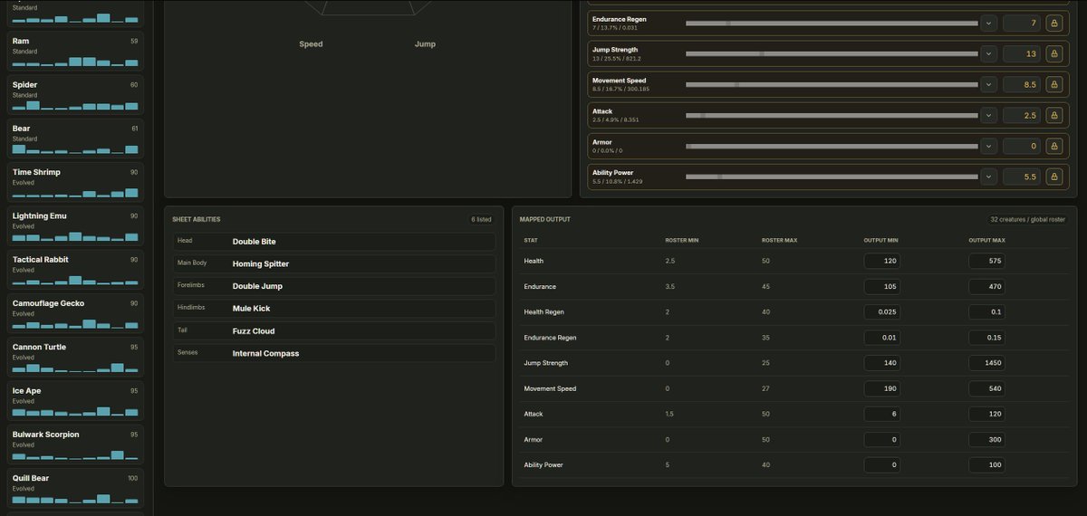Viewport: 1087px width, 516px height.
Task: Select the Ice Ape creature card
Action: pyautogui.click(x=75, y=401)
